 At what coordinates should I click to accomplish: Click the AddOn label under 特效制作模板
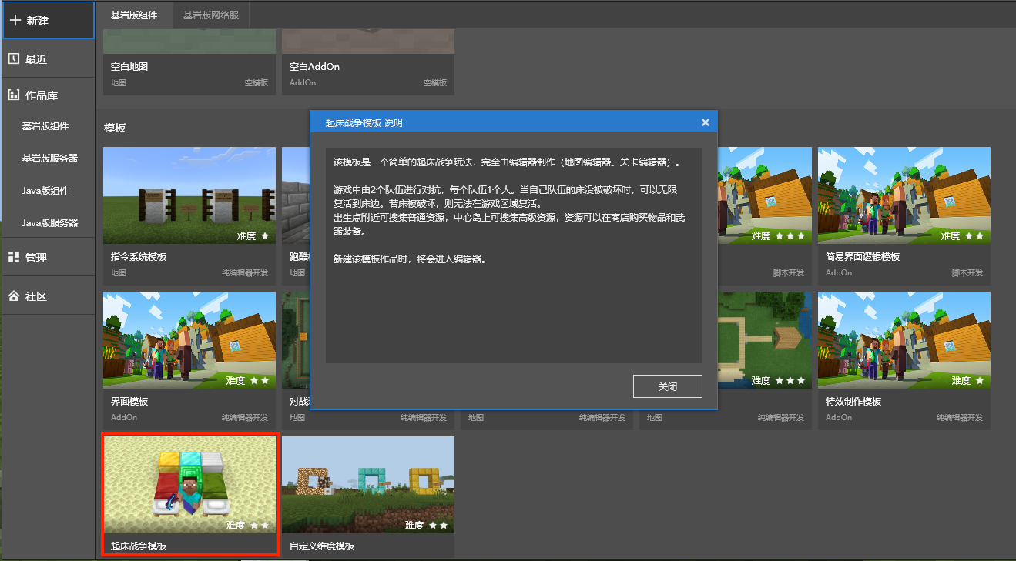pos(839,418)
